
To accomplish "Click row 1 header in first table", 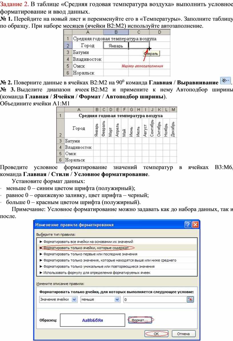I will (x=68, y=39).
